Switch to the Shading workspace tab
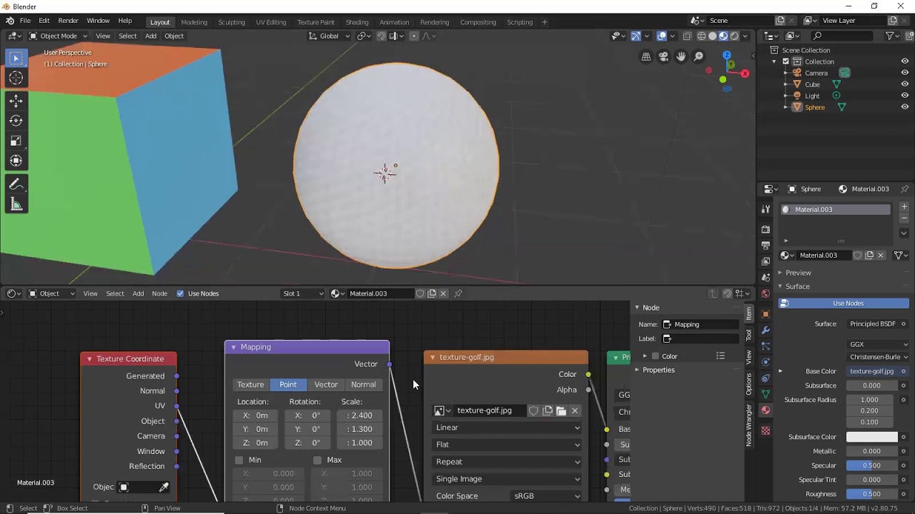The image size is (915, 514). 357,22
